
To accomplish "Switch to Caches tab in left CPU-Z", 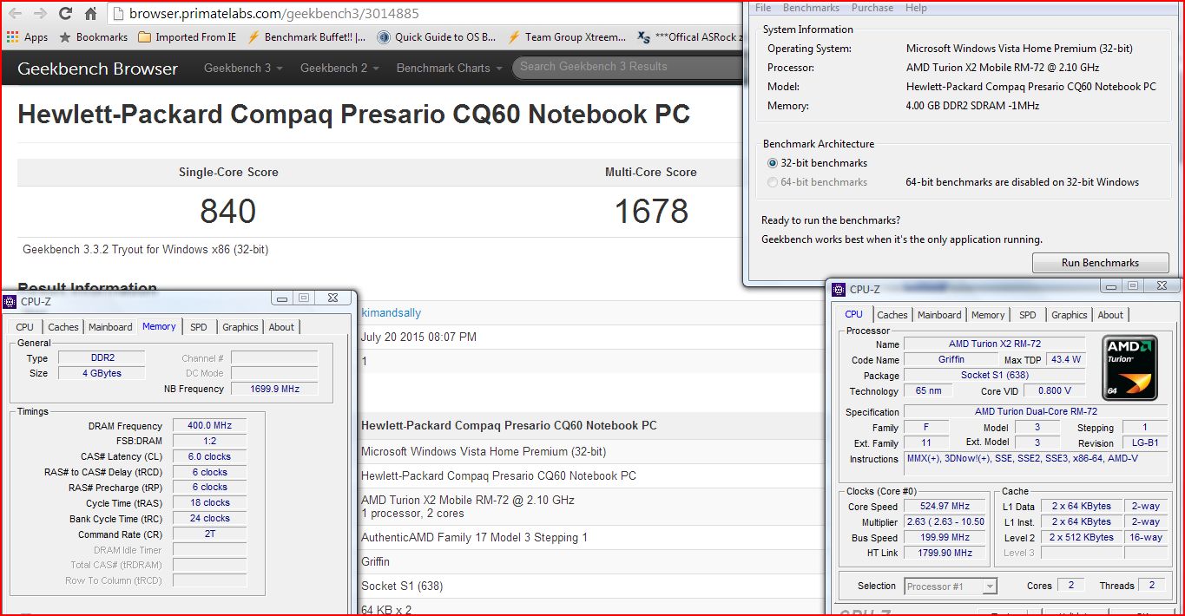I will pyautogui.click(x=63, y=327).
